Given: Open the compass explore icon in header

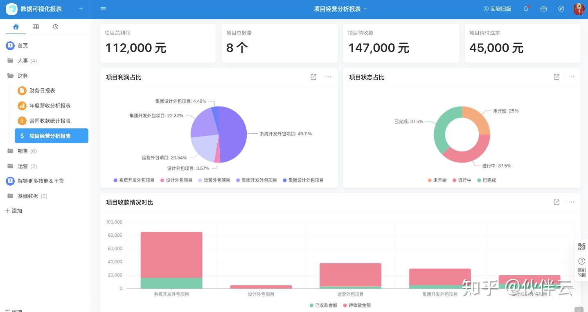Looking at the screenshot, I should [x=561, y=9].
